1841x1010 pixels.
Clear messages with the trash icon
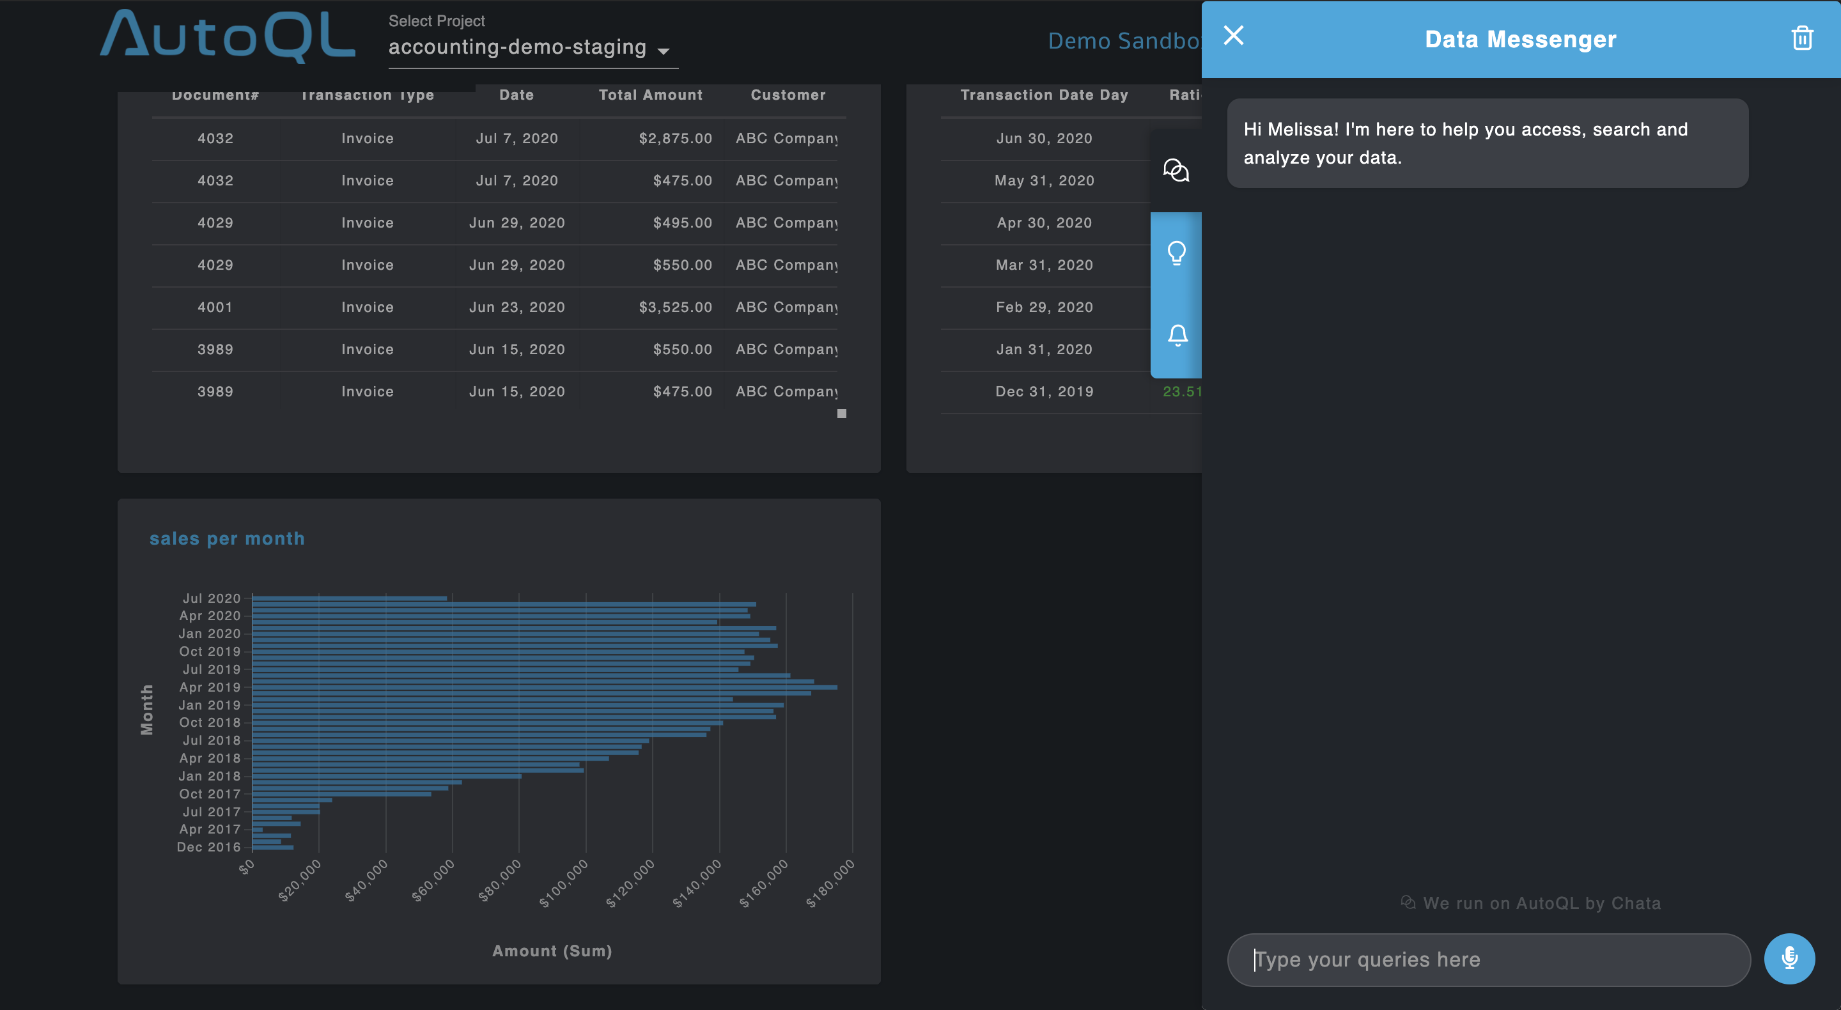[x=1802, y=38]
